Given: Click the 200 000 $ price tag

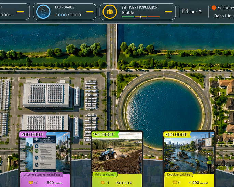Looking at the screenshot, I should 33,135.
